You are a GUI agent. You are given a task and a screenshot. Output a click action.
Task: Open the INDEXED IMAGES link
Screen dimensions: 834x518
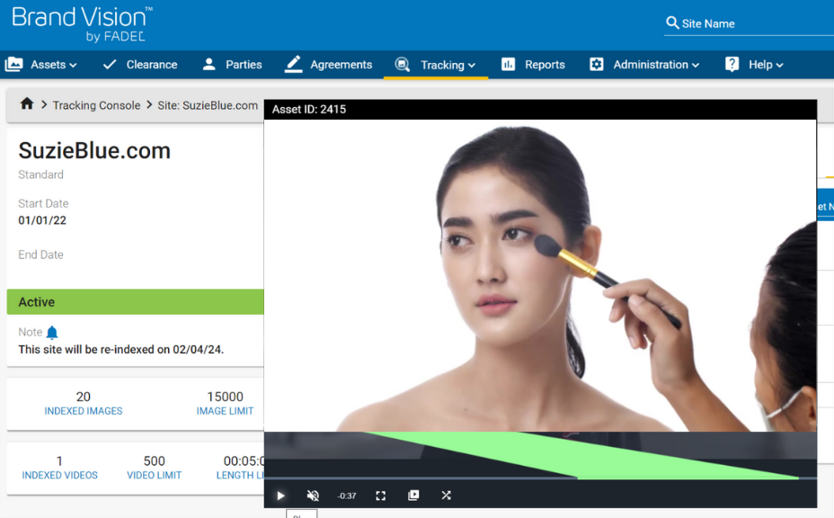(84, 411)
